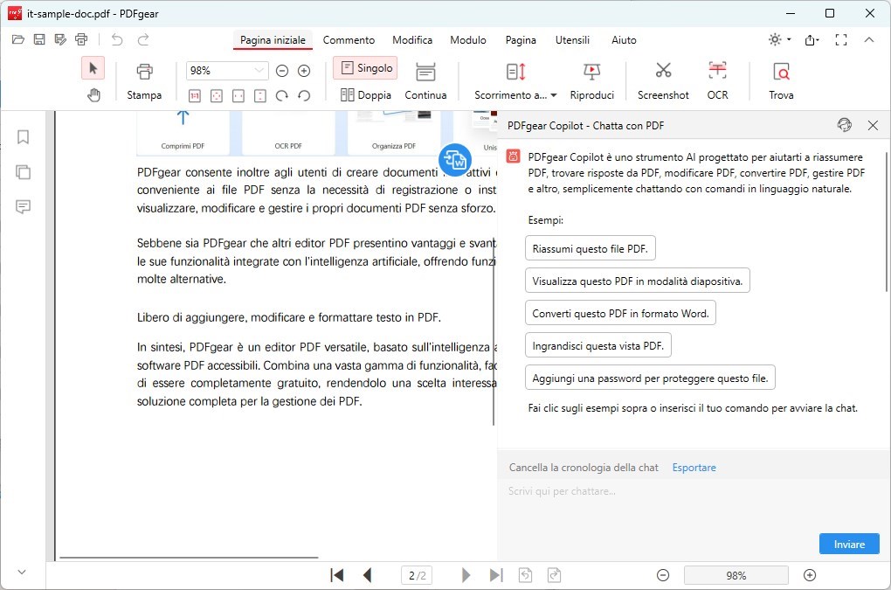
Task: Zoom out with the toolbar minus icon
Action: pos(282,71)
